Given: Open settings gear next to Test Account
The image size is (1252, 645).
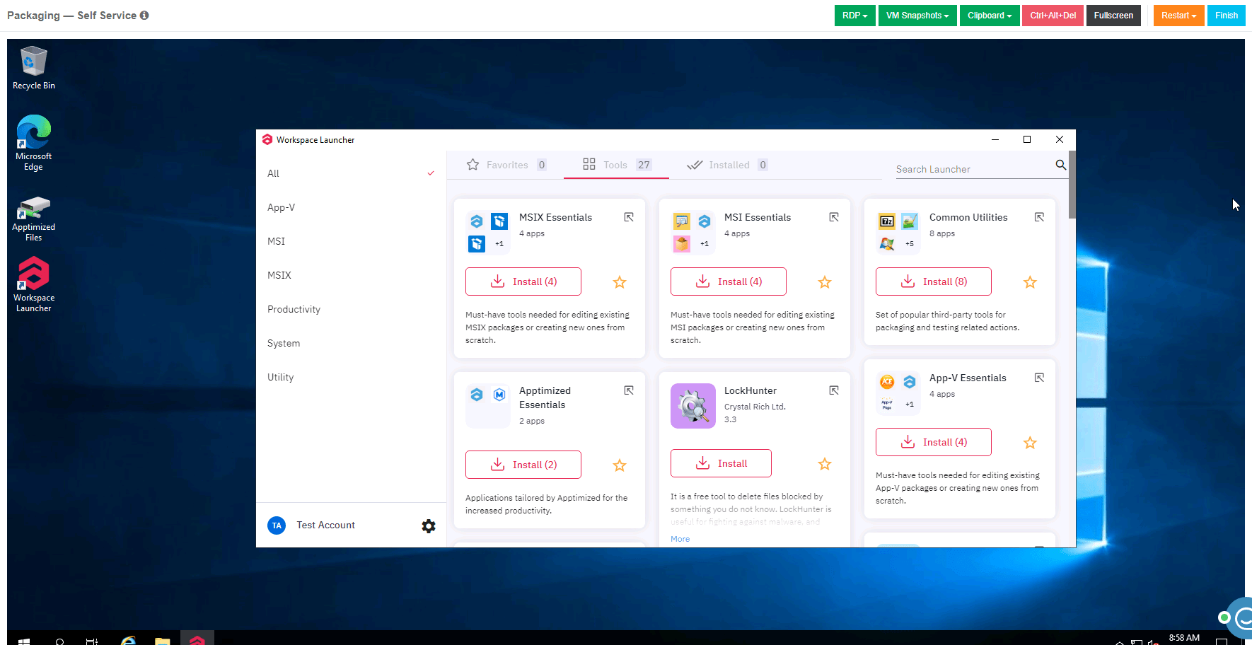Looking at the screenshot, I should point(429,525).
